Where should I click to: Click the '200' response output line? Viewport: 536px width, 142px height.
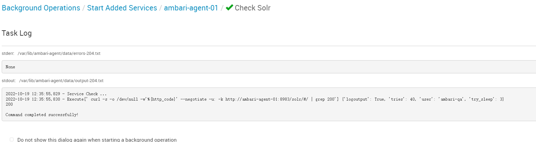pos(9,104)
